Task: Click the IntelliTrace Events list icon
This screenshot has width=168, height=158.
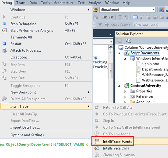Action: pos(97,142)
